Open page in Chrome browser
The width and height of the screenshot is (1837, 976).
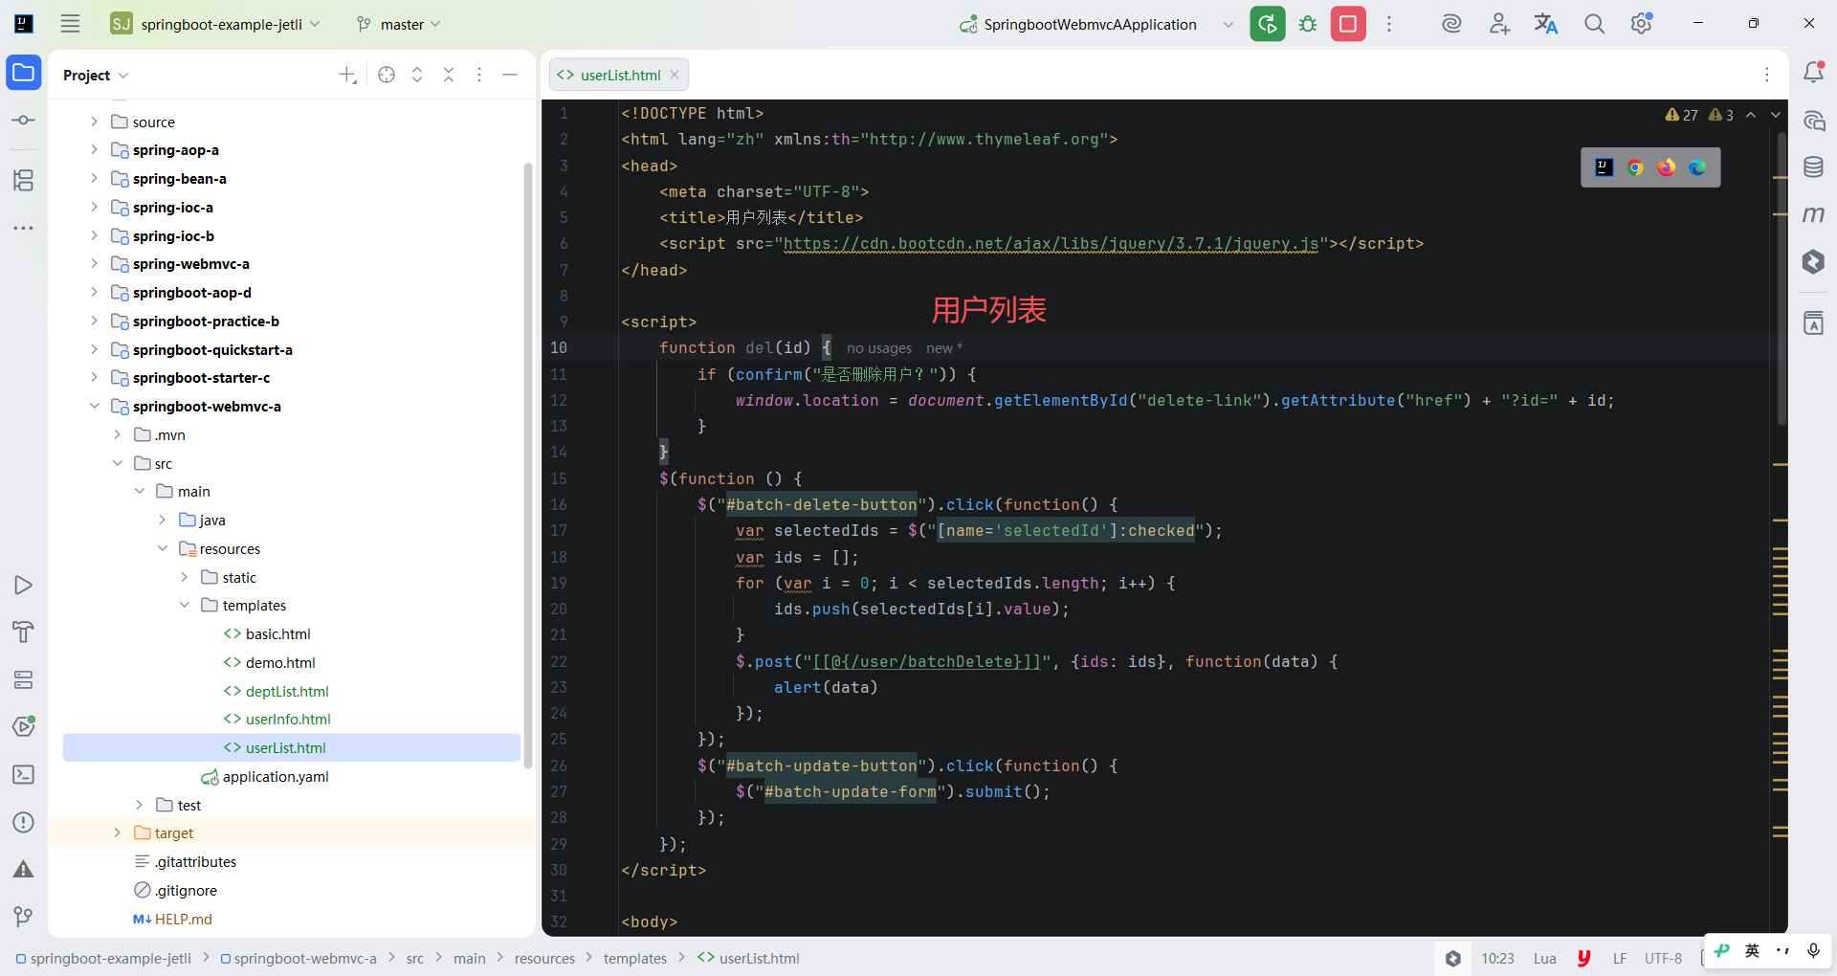pyautogui.click(x=1635, y=167)
